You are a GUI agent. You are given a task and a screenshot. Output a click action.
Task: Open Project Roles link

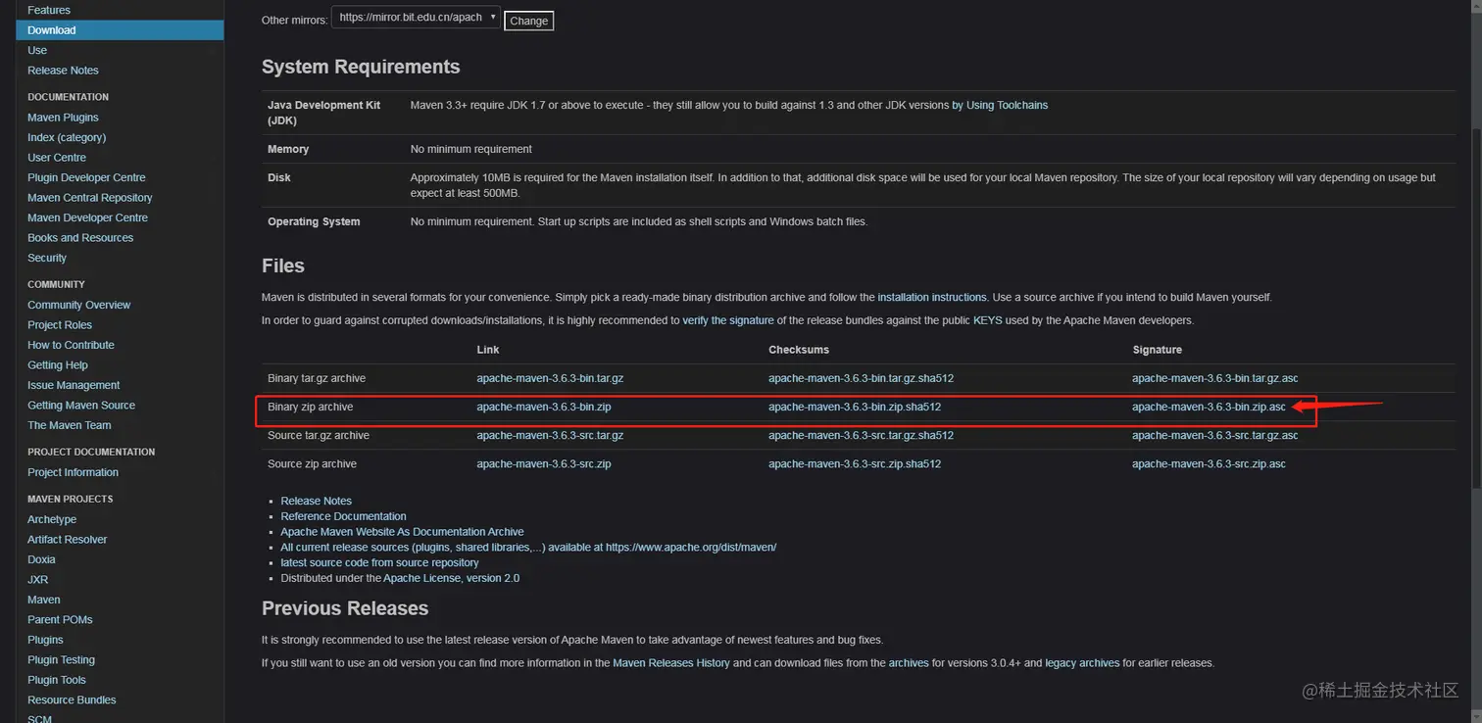[60, 325]
